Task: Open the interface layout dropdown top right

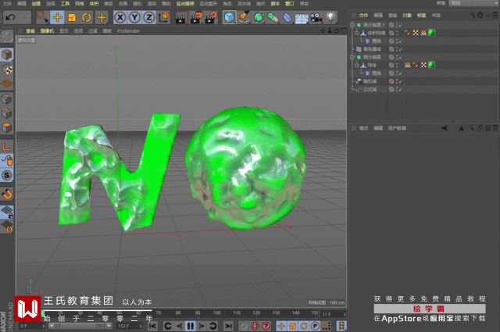Action: click(473, 3)
